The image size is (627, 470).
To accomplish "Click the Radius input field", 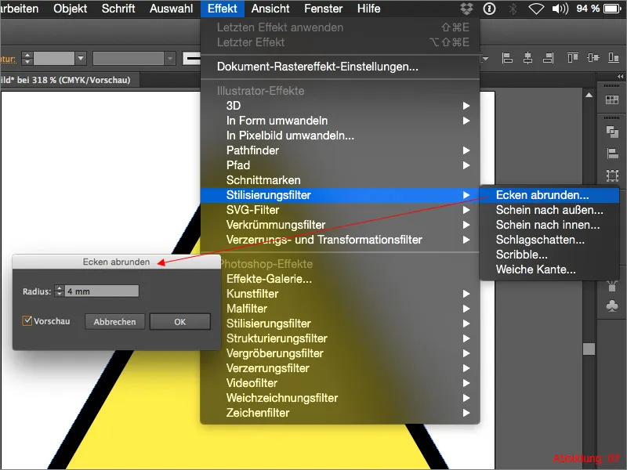I will pos(102,291).
